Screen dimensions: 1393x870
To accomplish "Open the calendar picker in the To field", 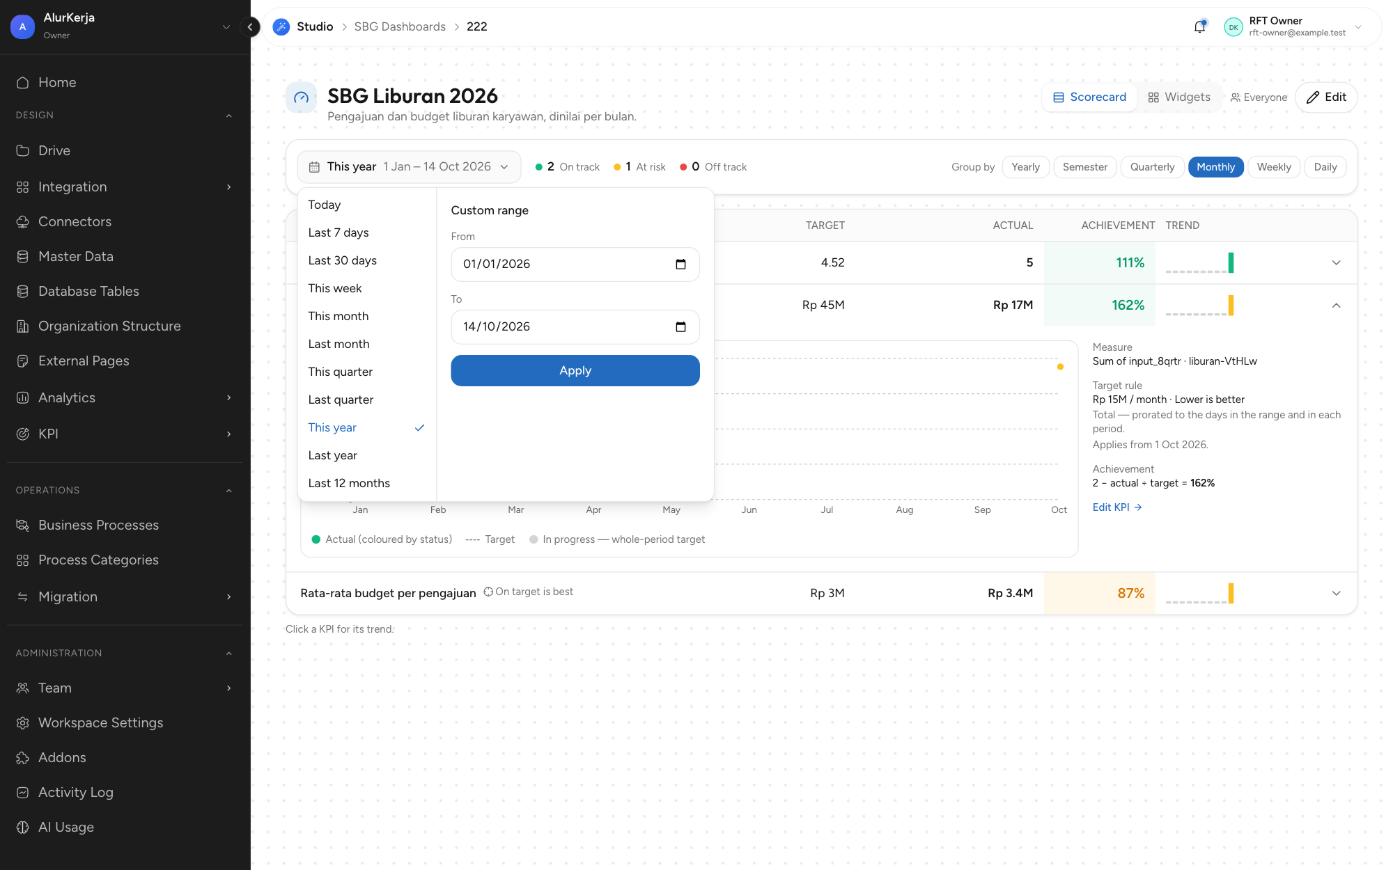I will [x=680, y=327].
